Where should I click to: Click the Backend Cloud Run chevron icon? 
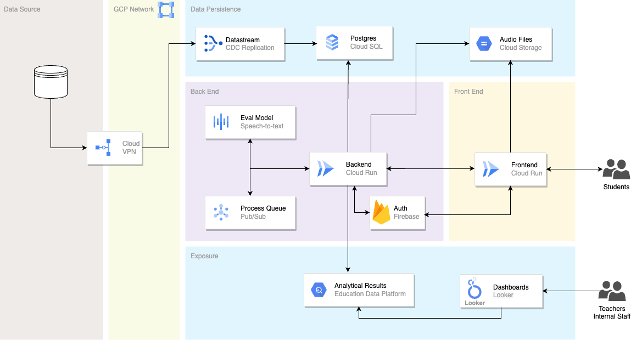[325, 168]
